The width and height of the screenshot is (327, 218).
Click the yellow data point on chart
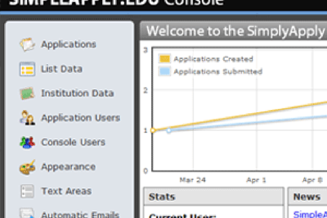pyautogui.click(x=153, y=131)
